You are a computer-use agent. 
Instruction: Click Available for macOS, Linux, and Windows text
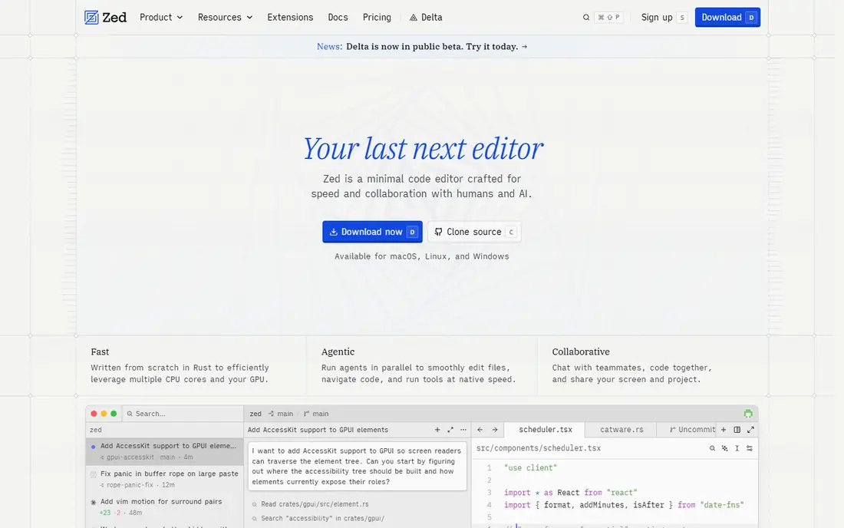tap(421, 256)
